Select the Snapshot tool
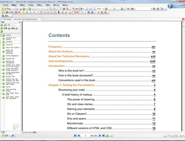The width and height of the screenshot is (185, 141). [x=64, y=9]
